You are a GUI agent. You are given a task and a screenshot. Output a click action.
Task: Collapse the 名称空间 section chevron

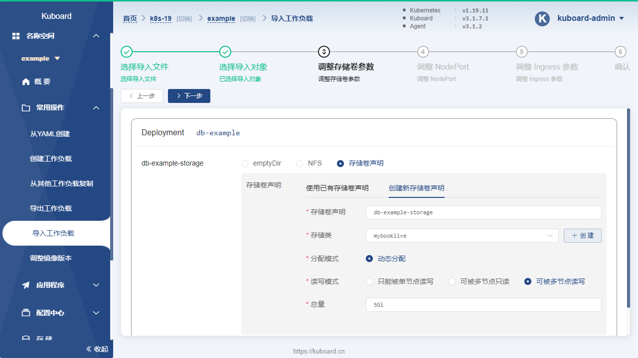coord(97,36)
